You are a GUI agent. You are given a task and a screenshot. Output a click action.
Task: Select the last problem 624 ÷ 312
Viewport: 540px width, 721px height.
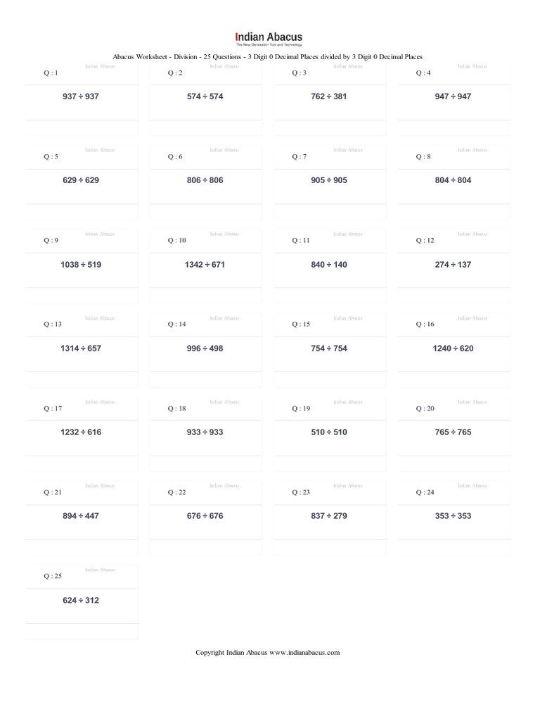81,600
